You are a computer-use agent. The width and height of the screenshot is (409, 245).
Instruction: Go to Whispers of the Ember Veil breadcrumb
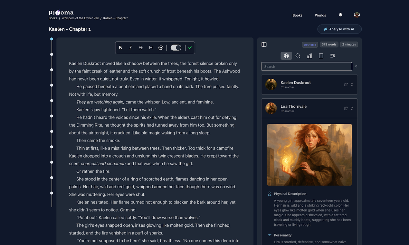(80, 18)
